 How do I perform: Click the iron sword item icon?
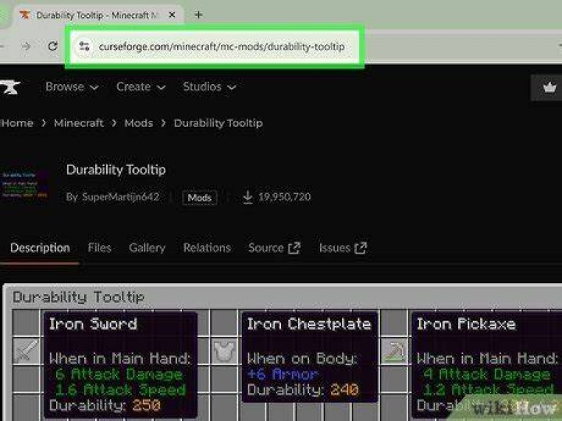(26, 351)
